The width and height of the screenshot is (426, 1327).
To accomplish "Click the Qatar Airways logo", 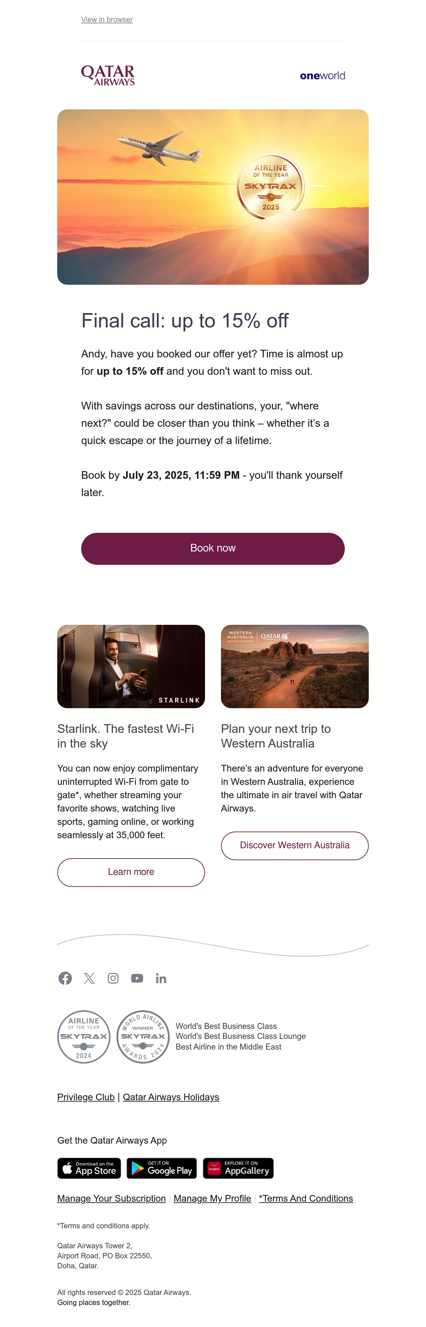I will click(x=108, y=75).
